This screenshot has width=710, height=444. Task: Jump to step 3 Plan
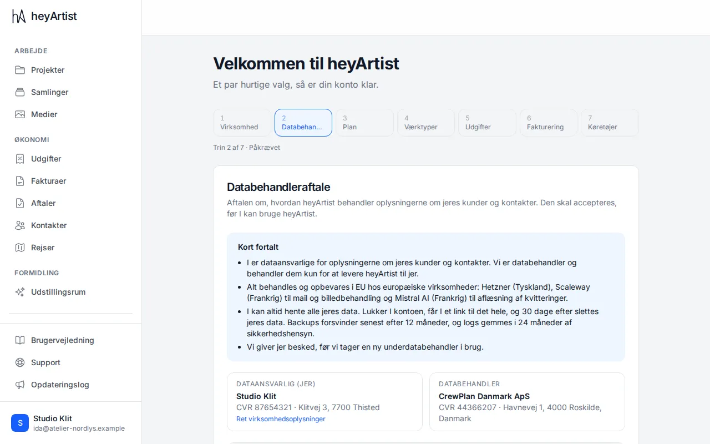pos(364,123)
